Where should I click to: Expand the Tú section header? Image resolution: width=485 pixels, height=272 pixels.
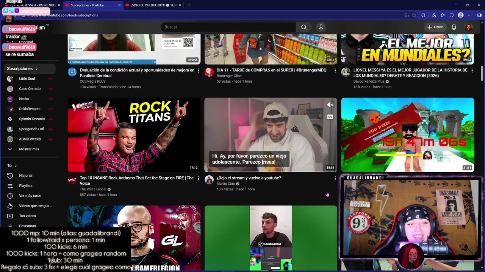[12, 165]
